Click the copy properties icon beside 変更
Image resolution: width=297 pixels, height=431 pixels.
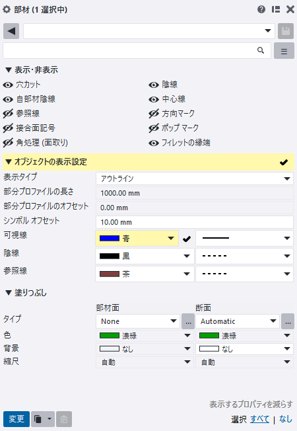[38, 419]
